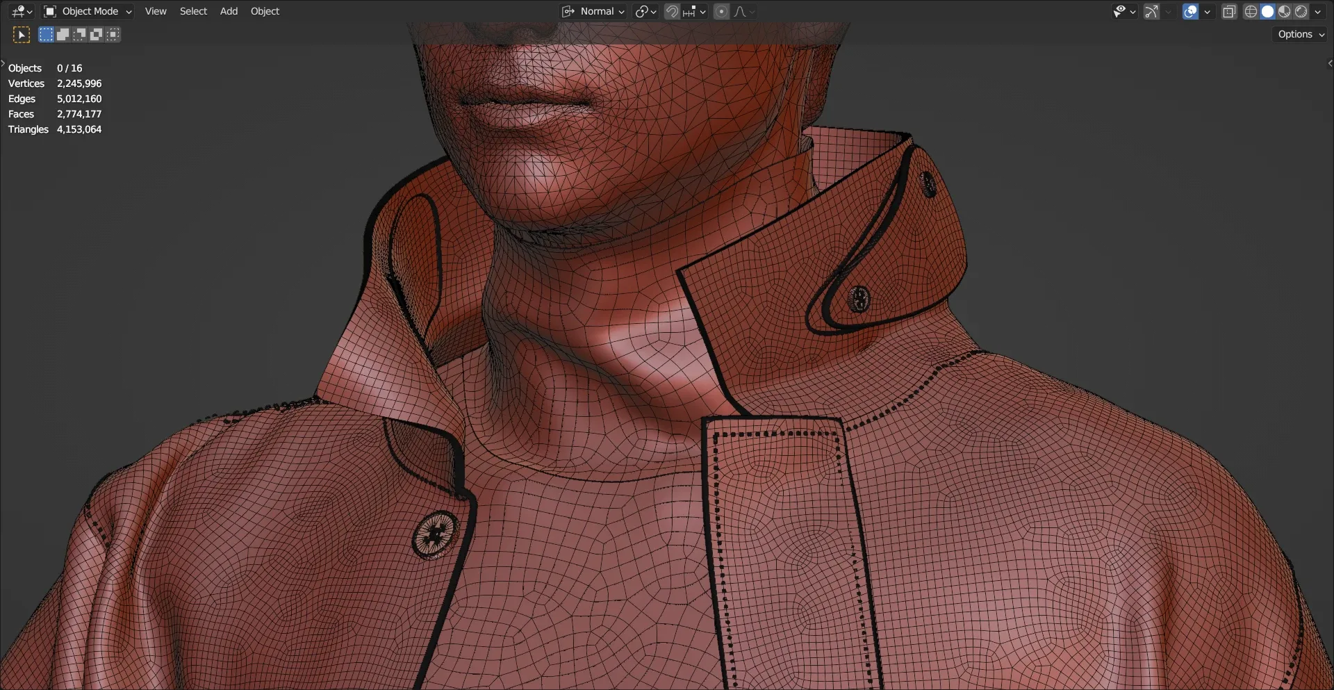
Task: Open the Select menu
Action: [193, 11]
